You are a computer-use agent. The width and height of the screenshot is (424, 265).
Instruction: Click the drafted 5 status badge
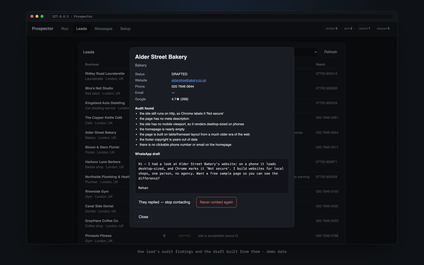pyautogui.click(x=331, y=29)
